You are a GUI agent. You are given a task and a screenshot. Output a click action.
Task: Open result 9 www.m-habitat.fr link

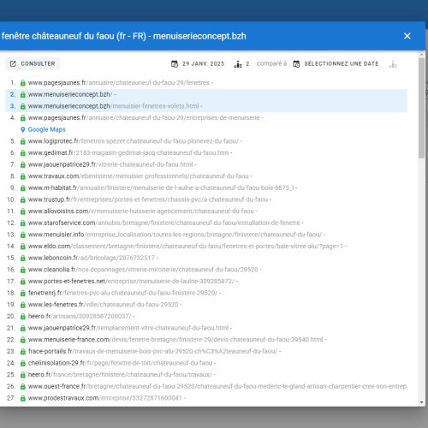point(161,188)
